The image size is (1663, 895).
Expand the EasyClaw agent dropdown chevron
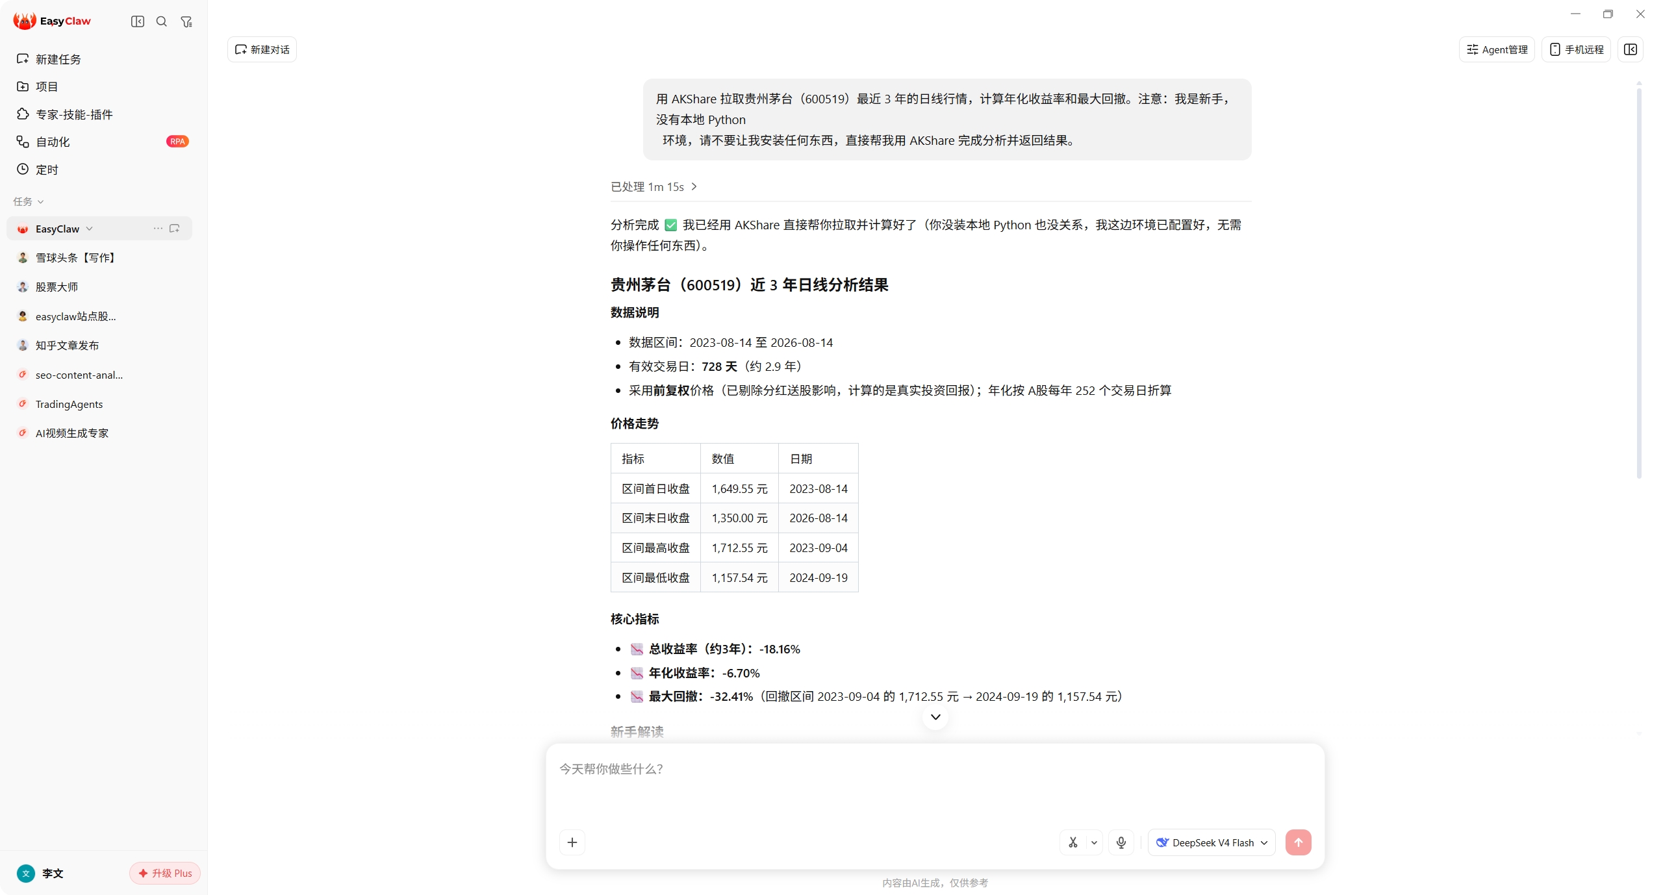(x=90, y=229)
